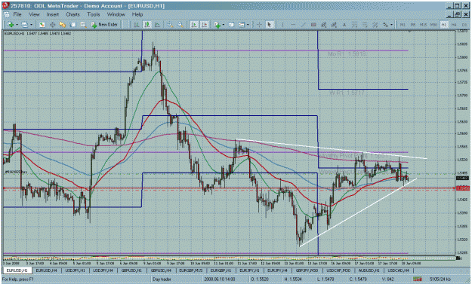Screen dimensions: 472x284
Task: Show the Market Watch window
Action: coord(42,25)
